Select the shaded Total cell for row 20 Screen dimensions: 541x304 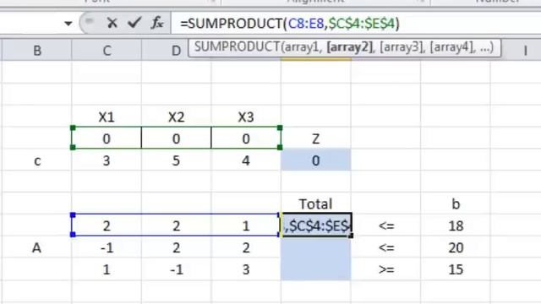tap(315, 247)
